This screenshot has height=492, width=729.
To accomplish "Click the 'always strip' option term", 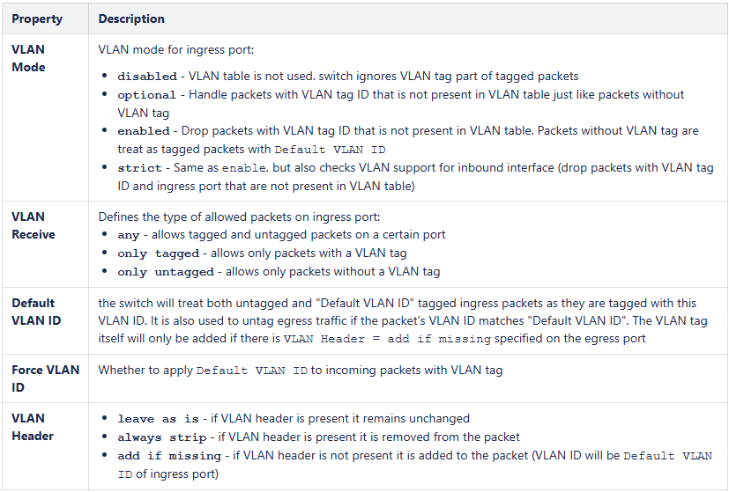I will 161,437.
